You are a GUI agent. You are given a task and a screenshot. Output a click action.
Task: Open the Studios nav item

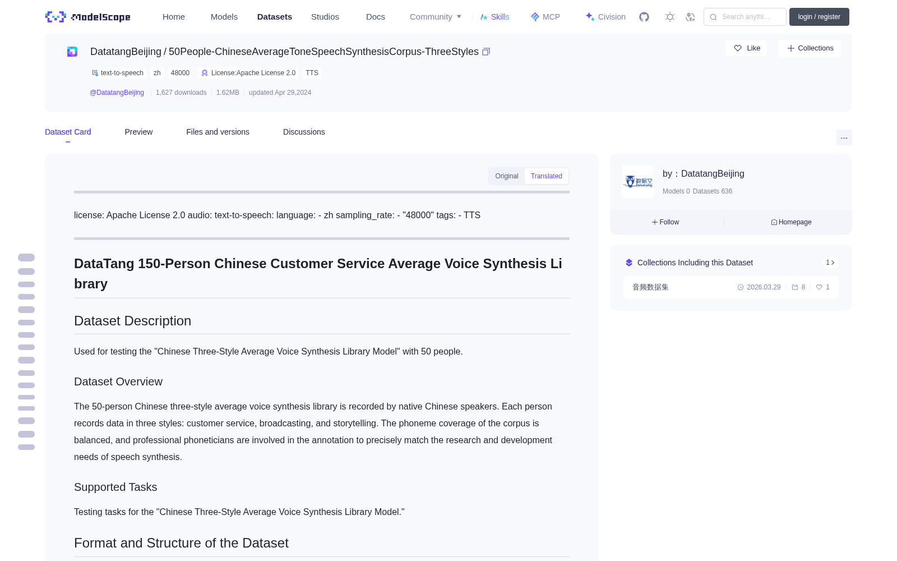(325, 17)
